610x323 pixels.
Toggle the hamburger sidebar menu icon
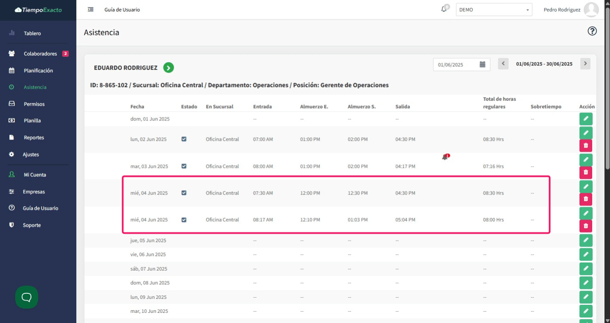[90, 9]
